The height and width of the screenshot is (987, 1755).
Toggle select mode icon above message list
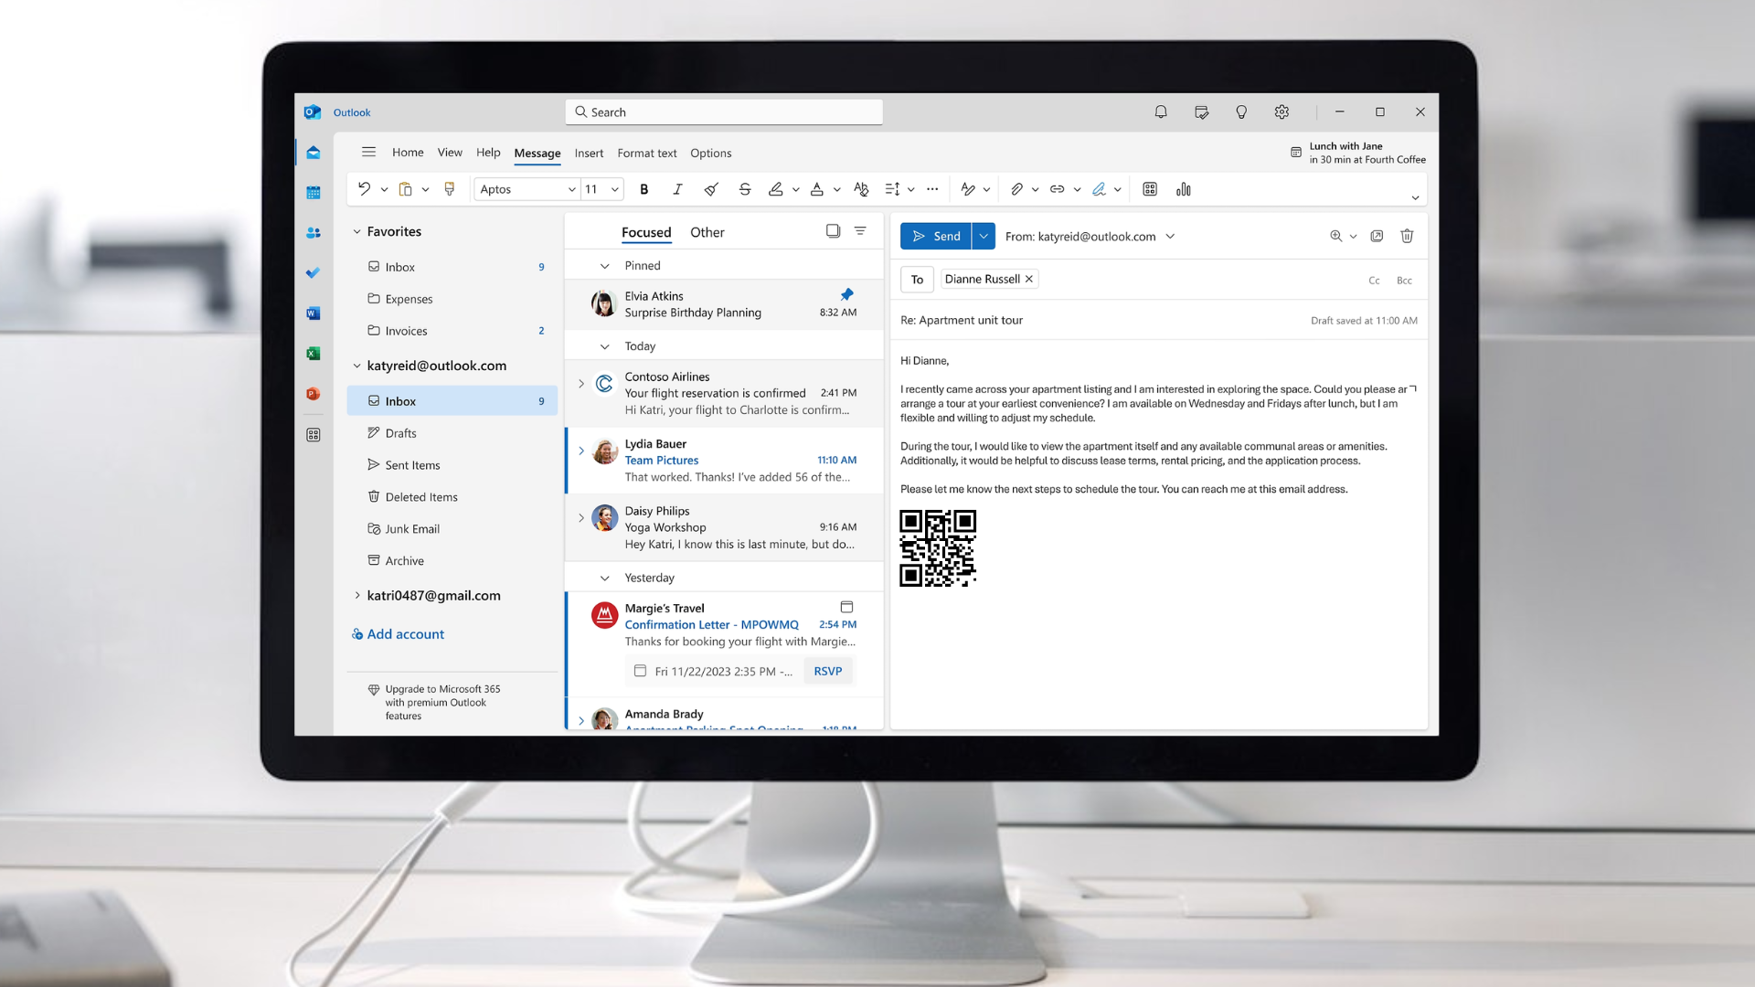[x=833, y=231]
